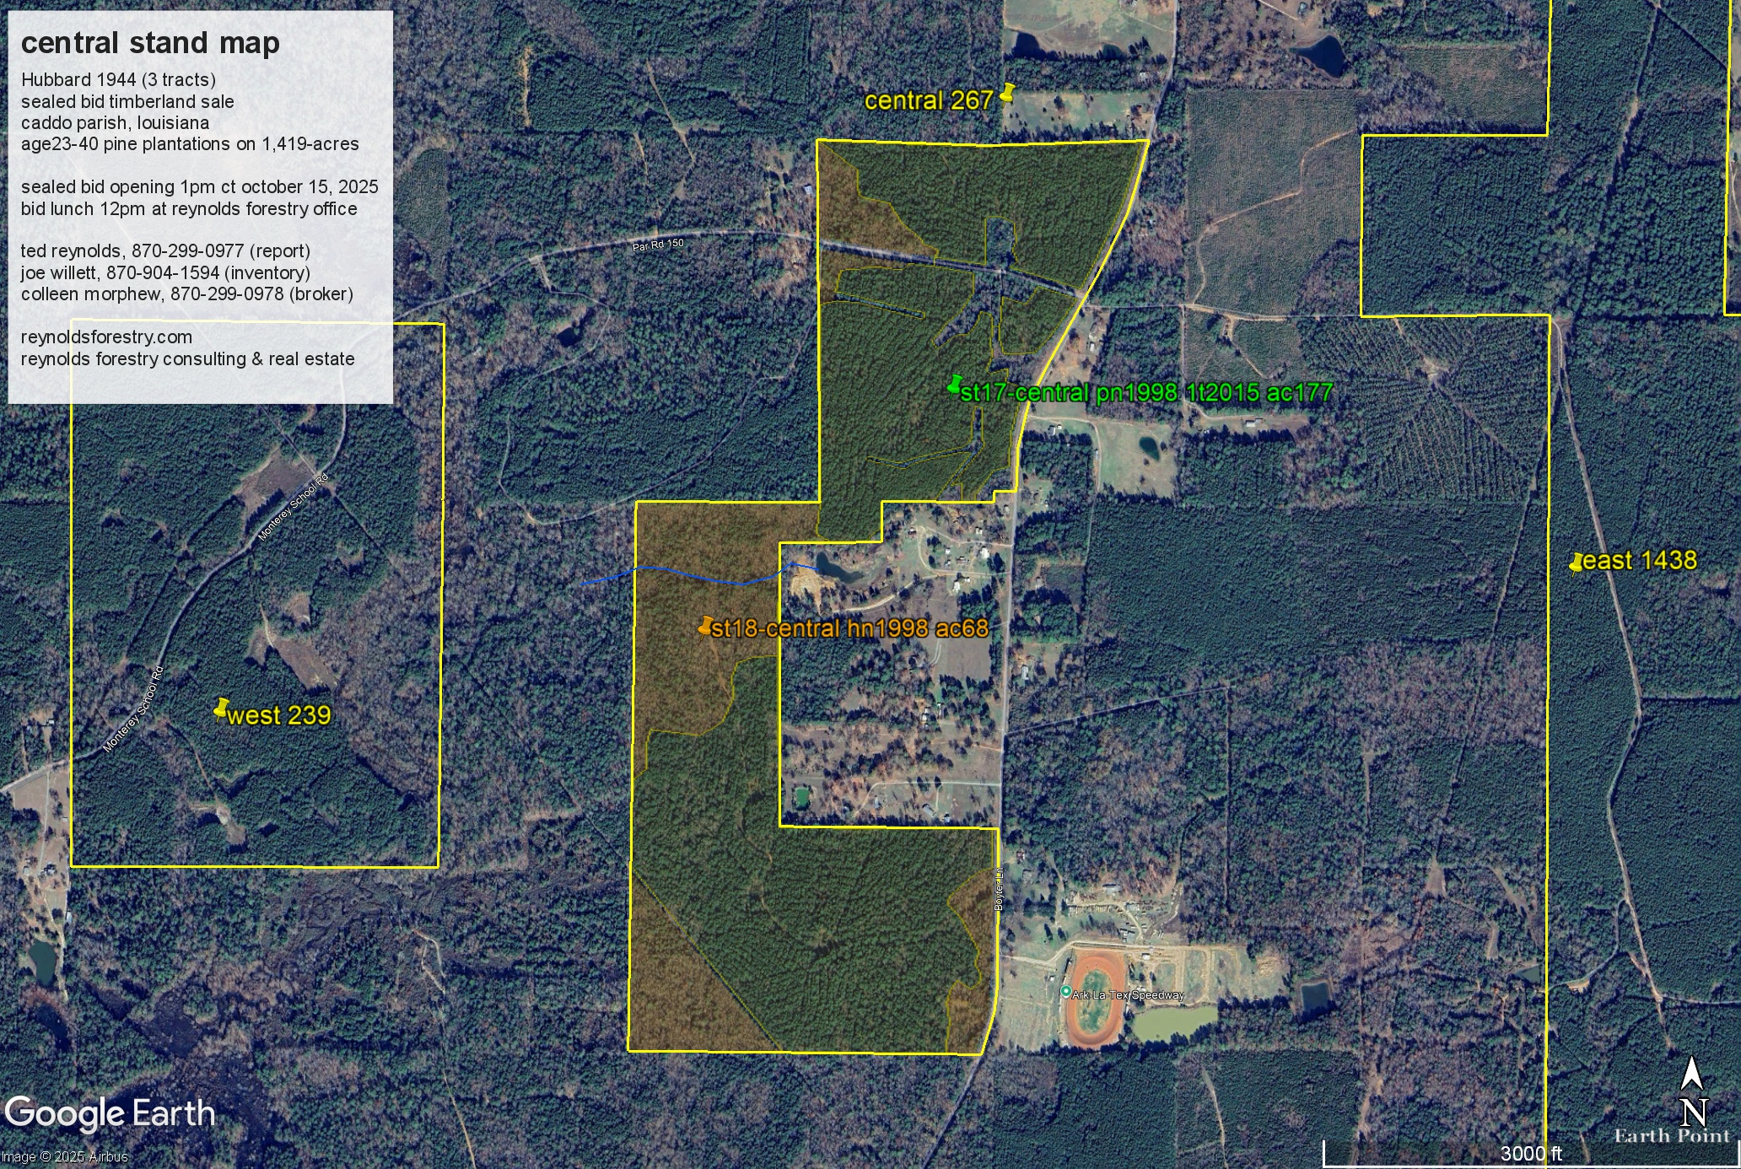Click the yellow pushpin at west 239

coord(222,708)
